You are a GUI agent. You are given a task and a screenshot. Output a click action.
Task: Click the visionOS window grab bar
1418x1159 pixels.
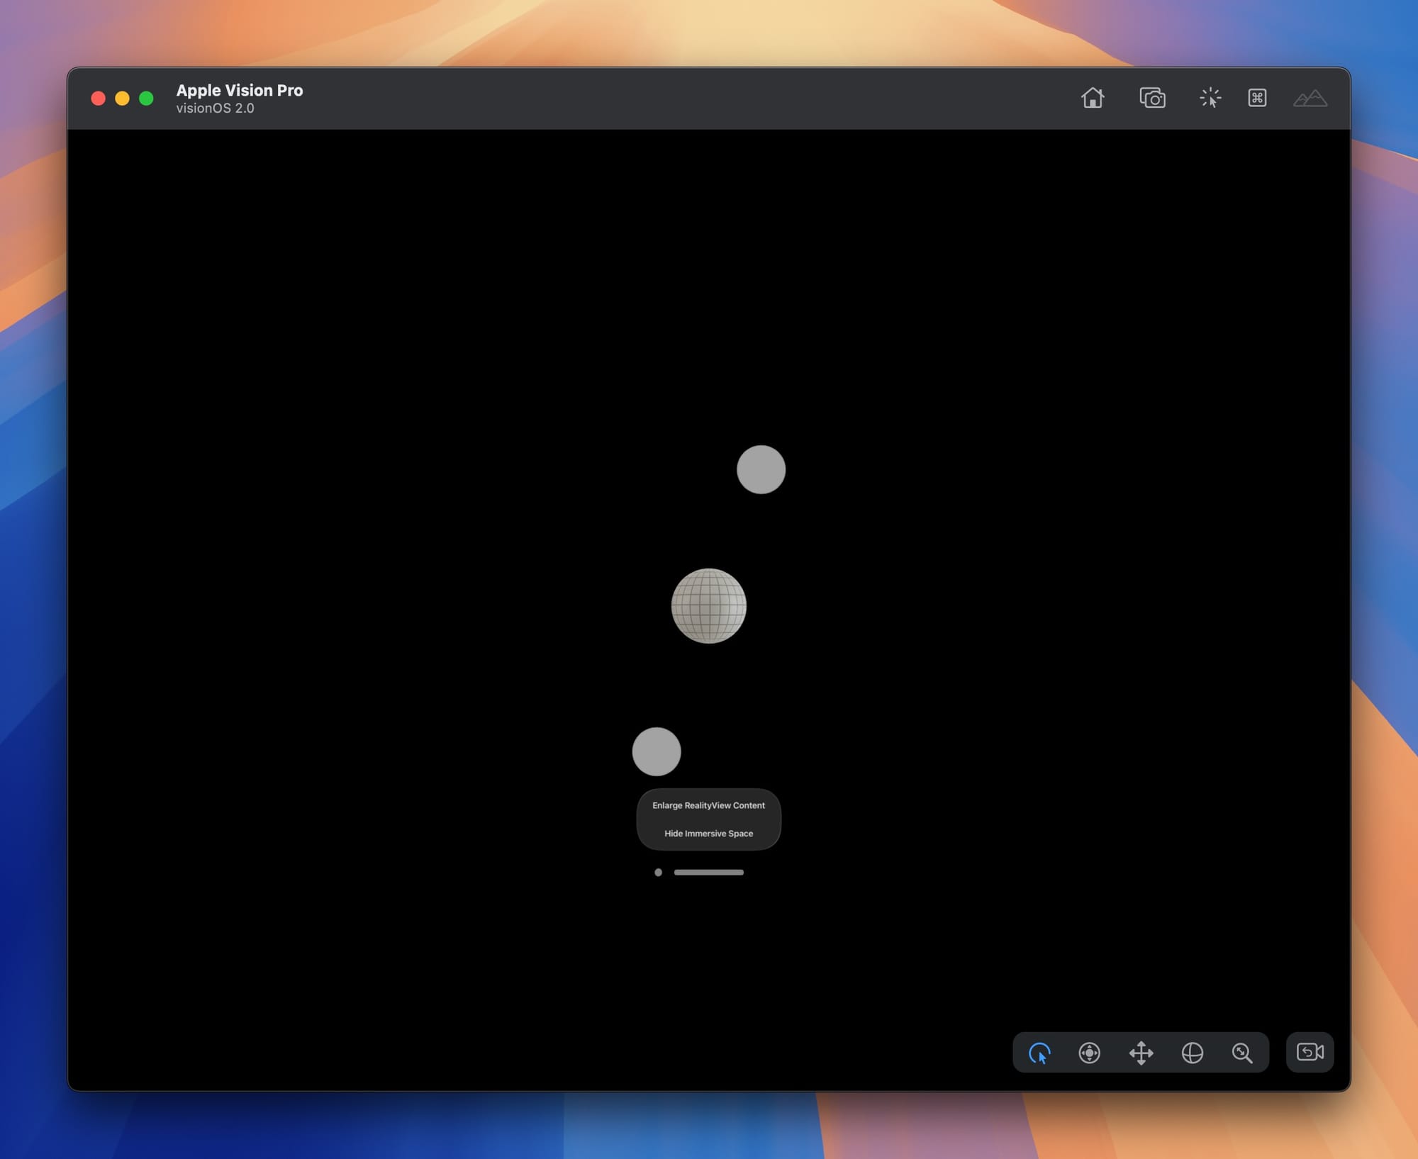708,873
